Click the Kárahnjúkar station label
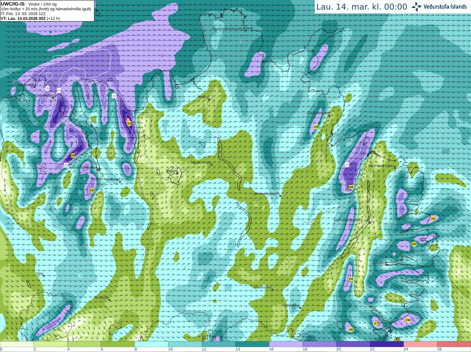 coord(263,287)
